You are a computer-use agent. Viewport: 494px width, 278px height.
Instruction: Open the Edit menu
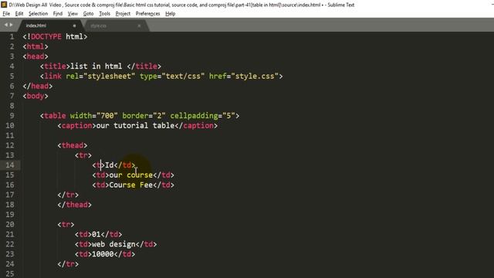pos(19,14)
